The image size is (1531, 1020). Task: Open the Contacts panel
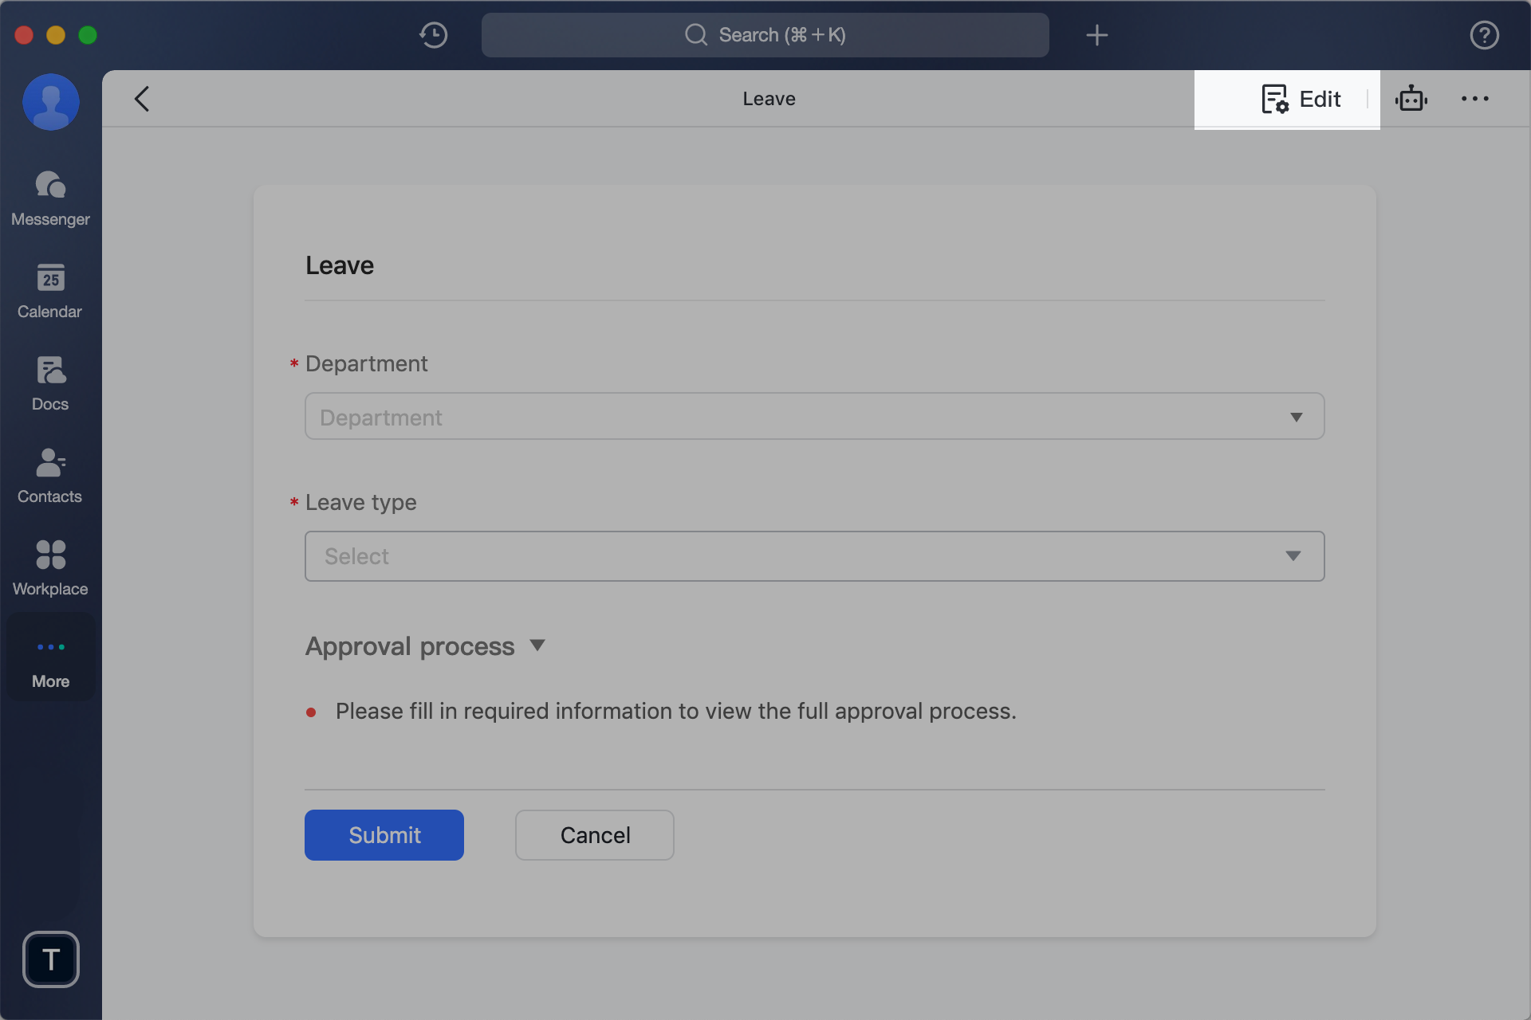pos(49,476)
